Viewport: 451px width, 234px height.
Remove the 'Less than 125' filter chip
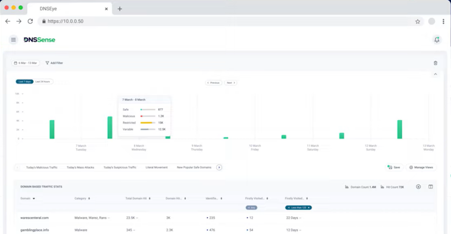[x=309, y=208]
